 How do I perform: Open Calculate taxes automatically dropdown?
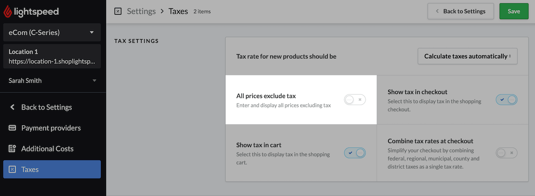(x=467, y=56)
